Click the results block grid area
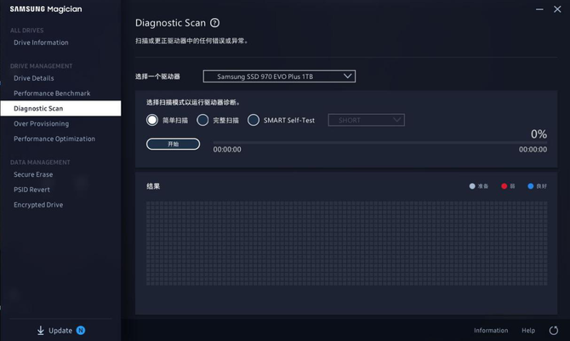This screenshot has width=570, height=341. 347,243
